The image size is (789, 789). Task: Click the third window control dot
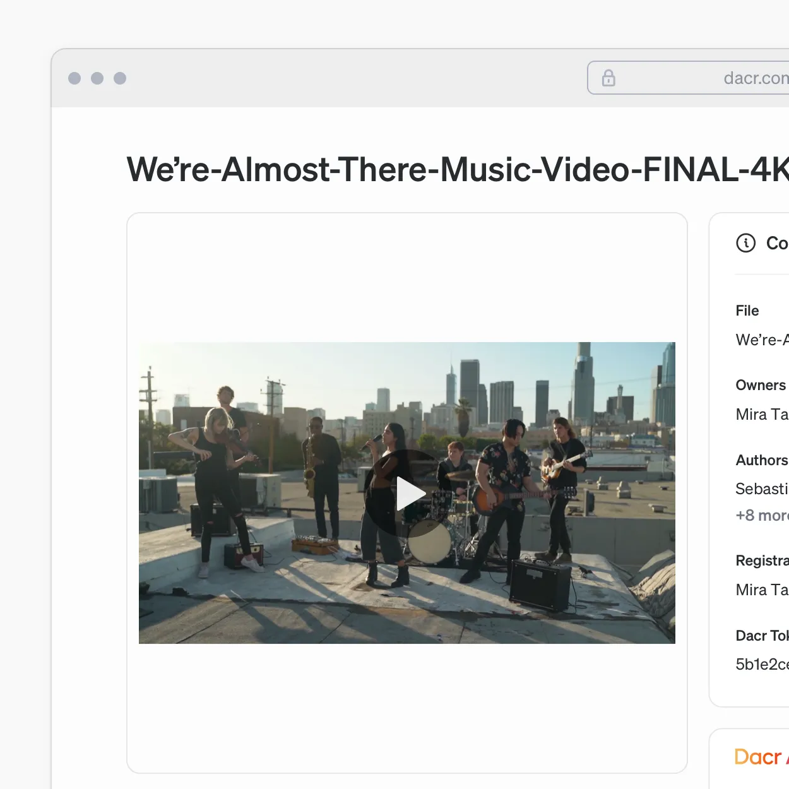point(120,78)
